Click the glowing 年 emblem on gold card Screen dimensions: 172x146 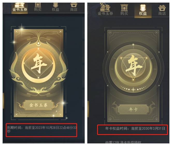coord(38,63)
